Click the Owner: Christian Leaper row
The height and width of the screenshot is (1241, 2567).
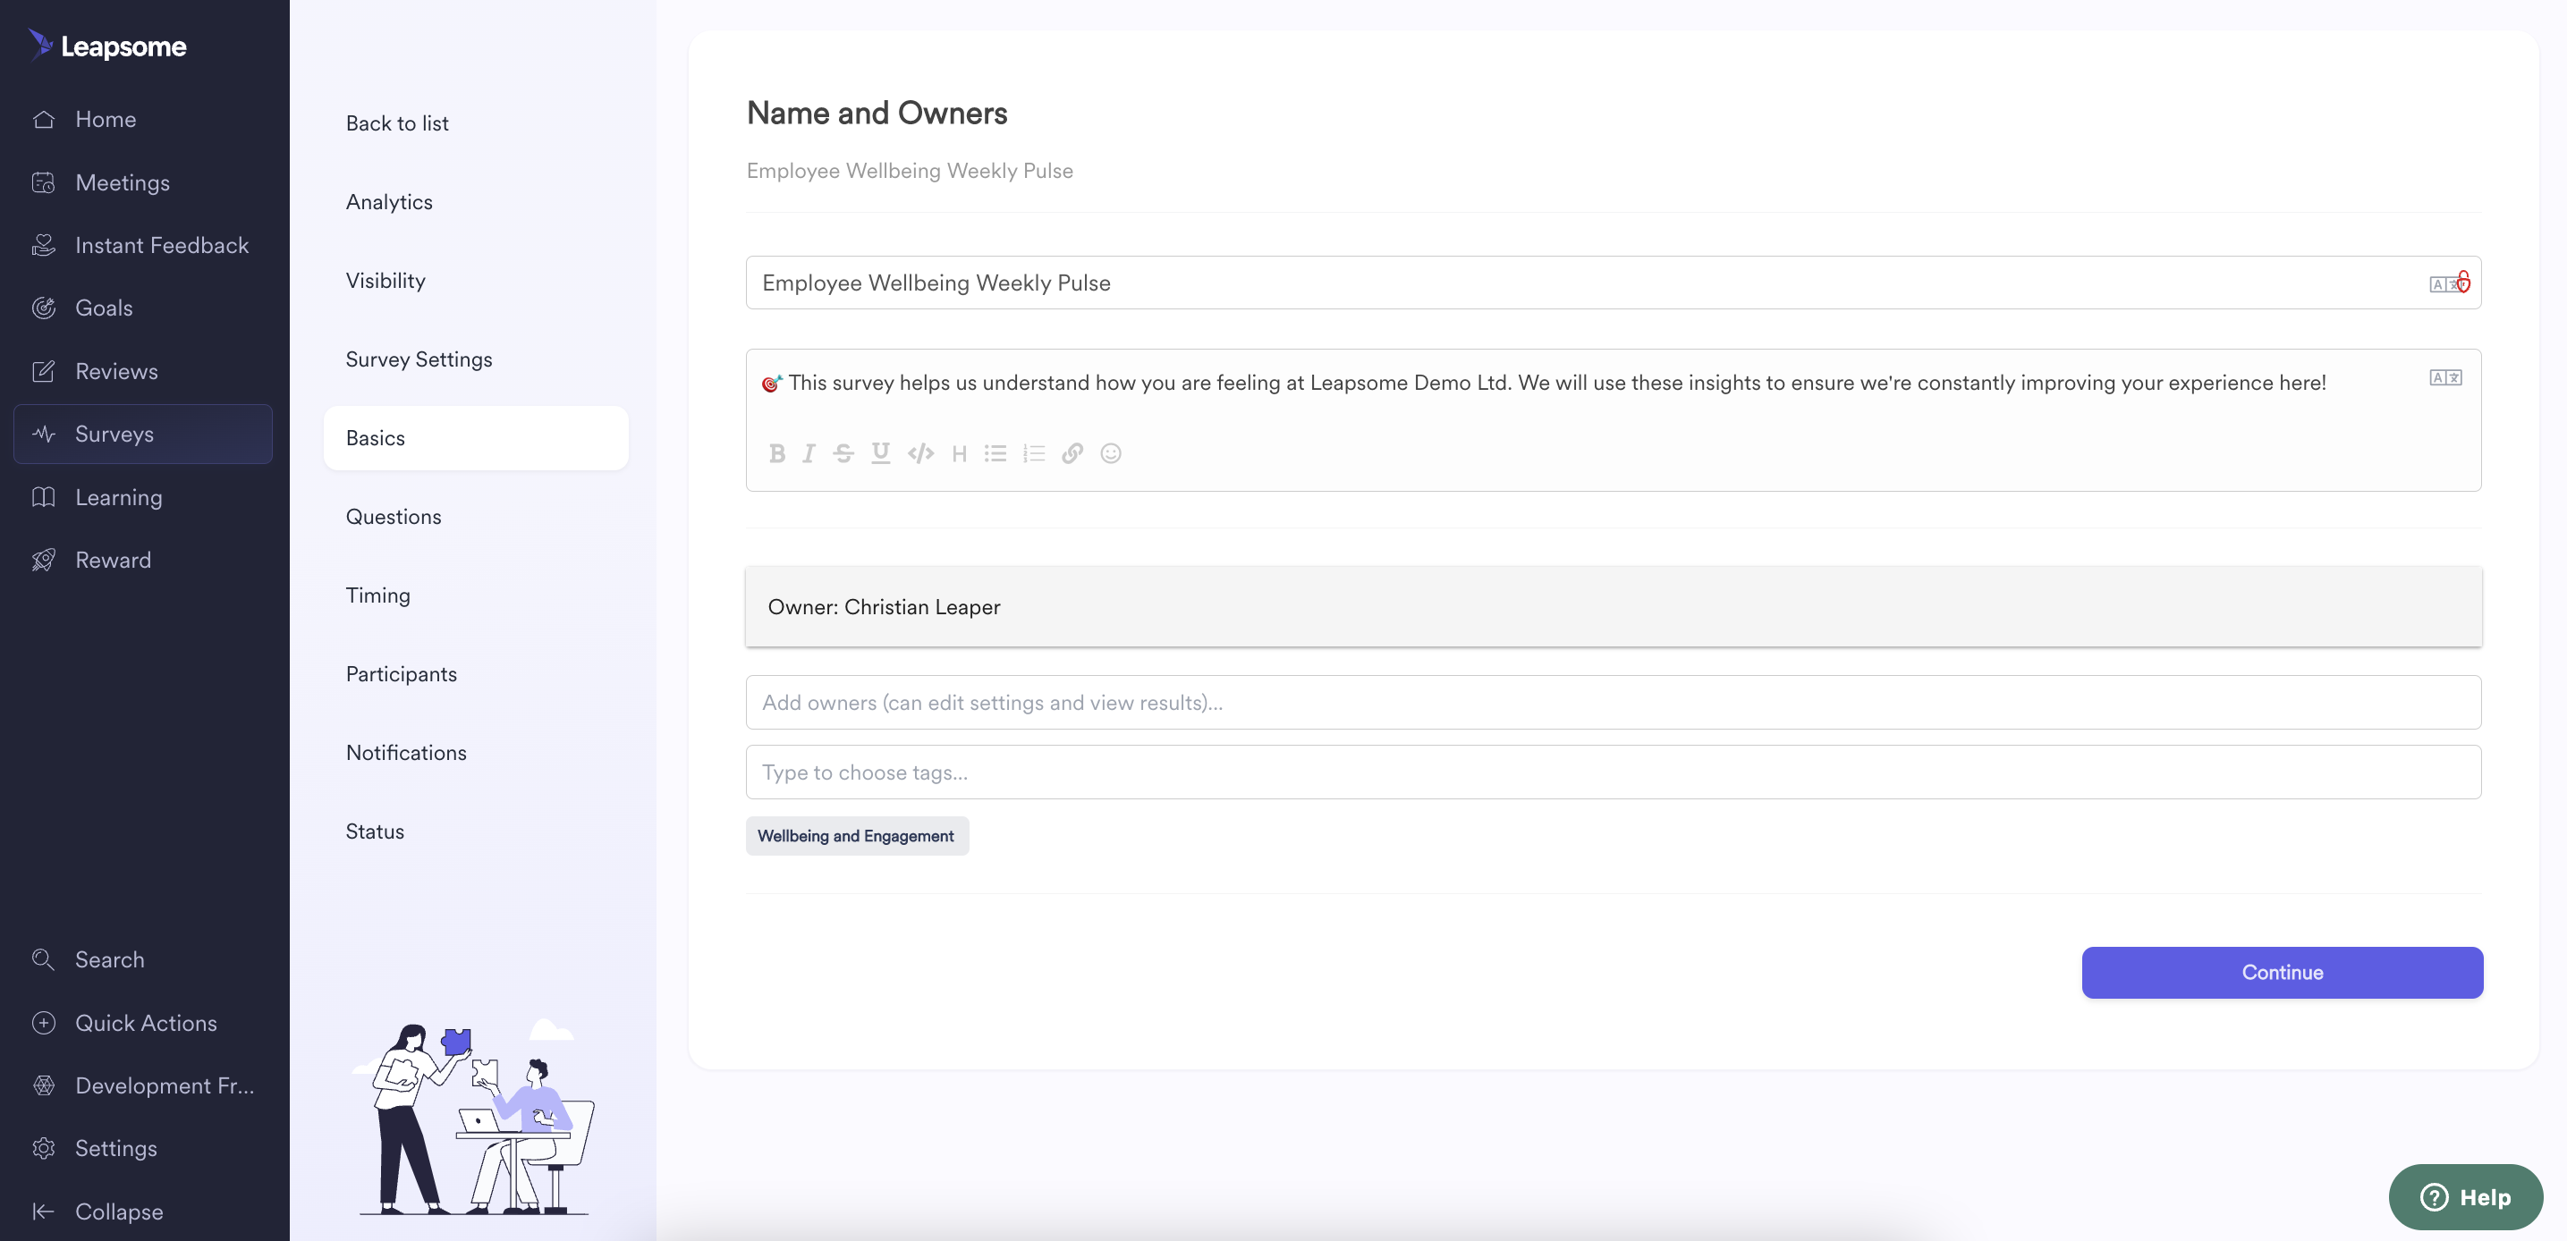pos(1614,606)
